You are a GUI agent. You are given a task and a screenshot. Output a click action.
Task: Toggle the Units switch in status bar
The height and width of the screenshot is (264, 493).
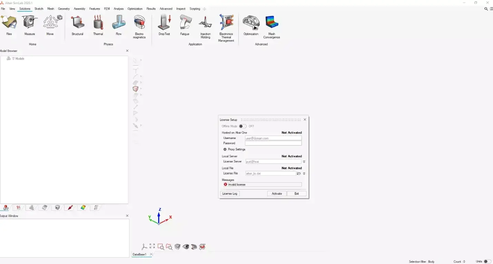487,262
